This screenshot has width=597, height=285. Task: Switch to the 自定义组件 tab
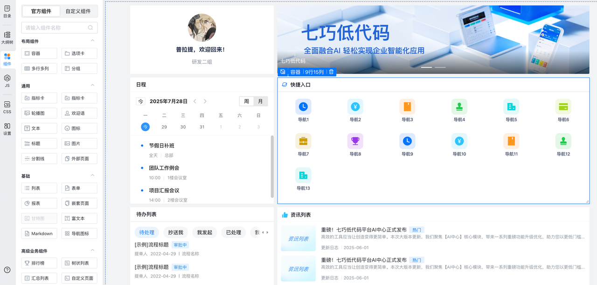[x=78, y=11]
